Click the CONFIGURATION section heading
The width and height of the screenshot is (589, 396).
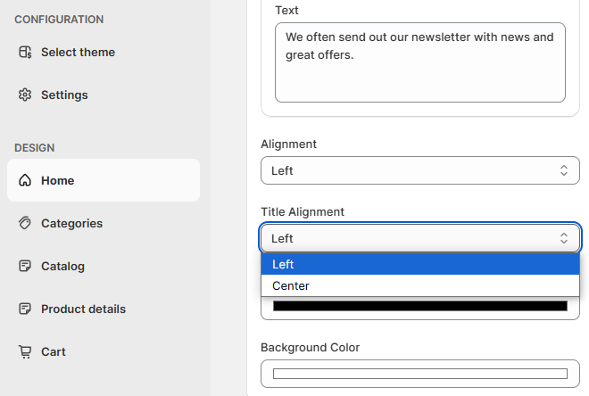coord(59,20)
